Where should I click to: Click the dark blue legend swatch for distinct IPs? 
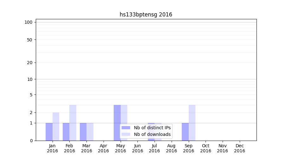coord(126,128)
